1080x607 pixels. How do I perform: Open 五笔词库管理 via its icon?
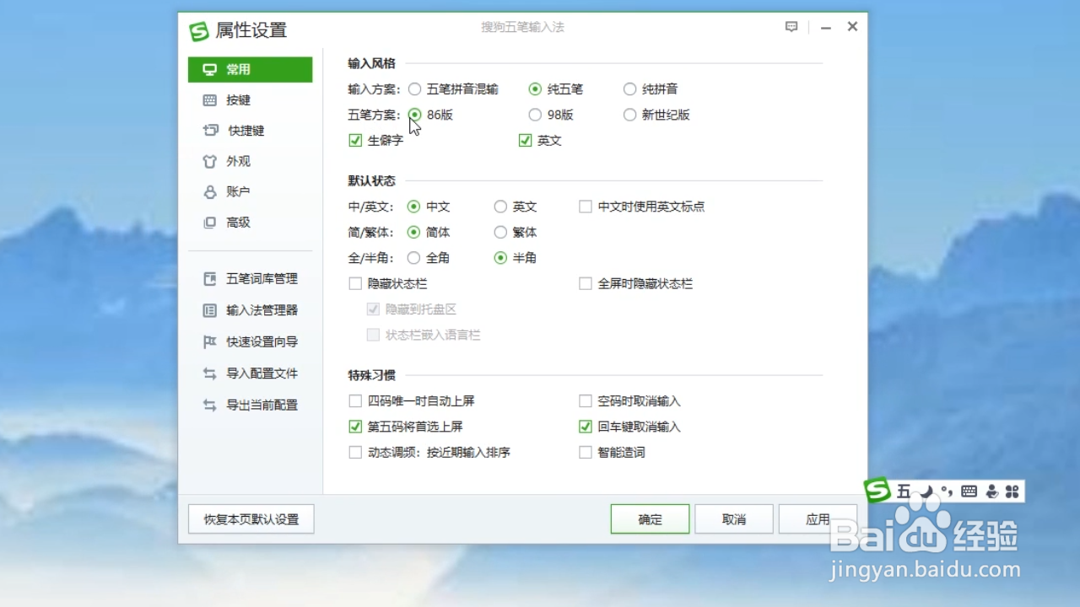(210, 279)
